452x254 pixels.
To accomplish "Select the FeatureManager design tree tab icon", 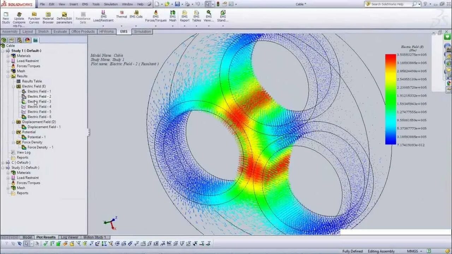I will tap(4, 40).
